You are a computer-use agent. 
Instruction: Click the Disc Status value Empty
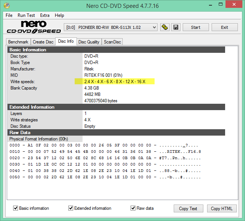click(x=90, y=126)
